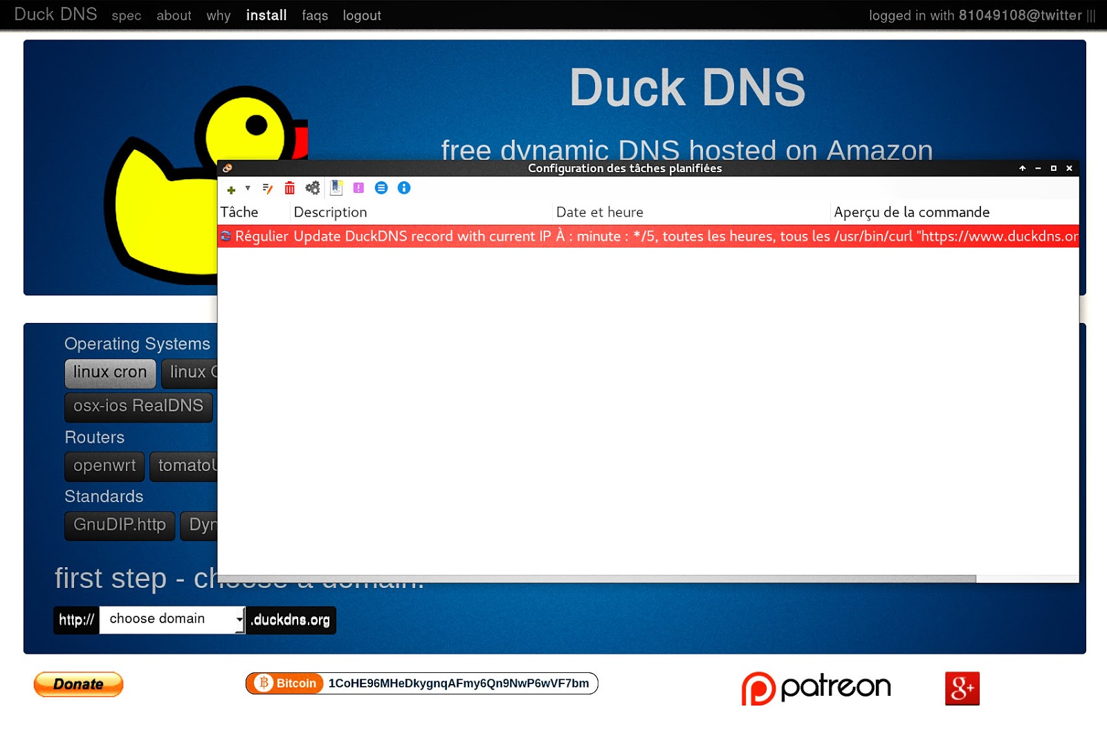Go to the install page in the navigation
1107x738 pixels.
[266, 15]
